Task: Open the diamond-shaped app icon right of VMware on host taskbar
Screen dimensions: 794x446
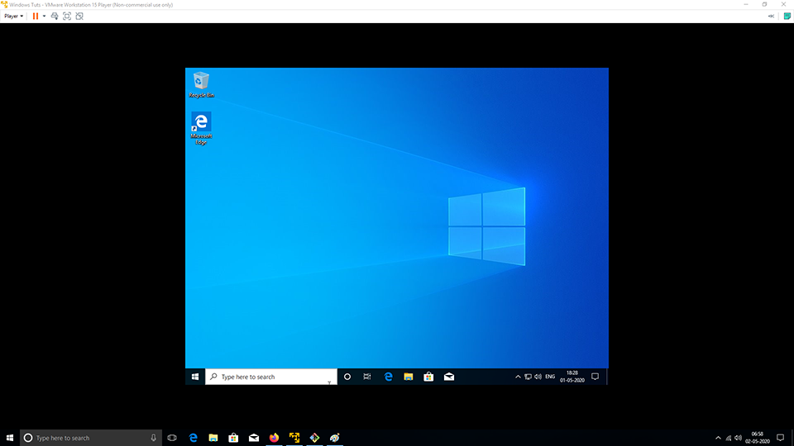Action: (314, 438)
